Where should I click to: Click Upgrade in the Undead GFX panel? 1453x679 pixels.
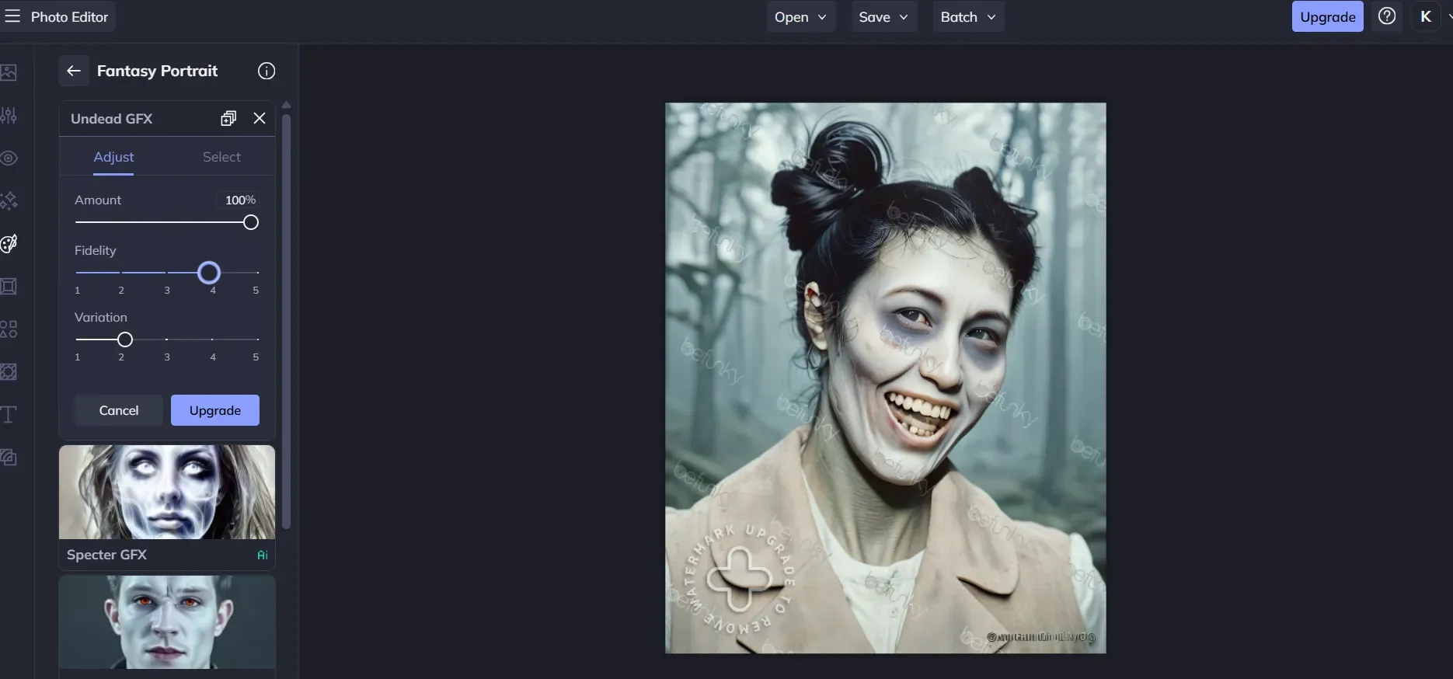tap(215, 410)
